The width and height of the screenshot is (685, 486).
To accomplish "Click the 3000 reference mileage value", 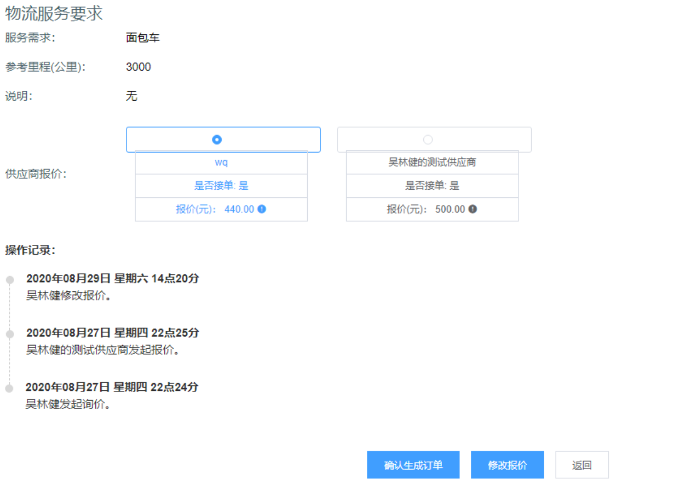I will pyautogui.click(x=138, y=67).
